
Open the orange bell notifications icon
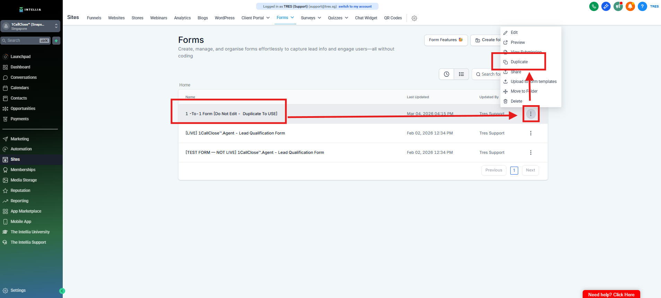tap(630, 6)
